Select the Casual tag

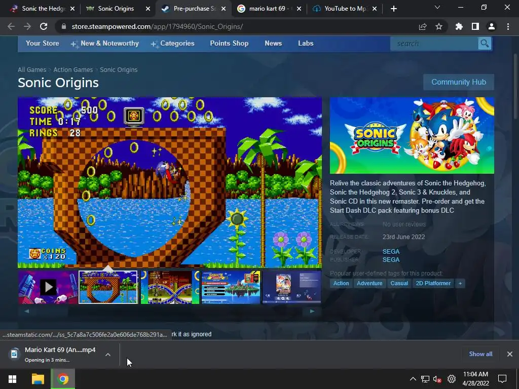[x=399, y=284]
